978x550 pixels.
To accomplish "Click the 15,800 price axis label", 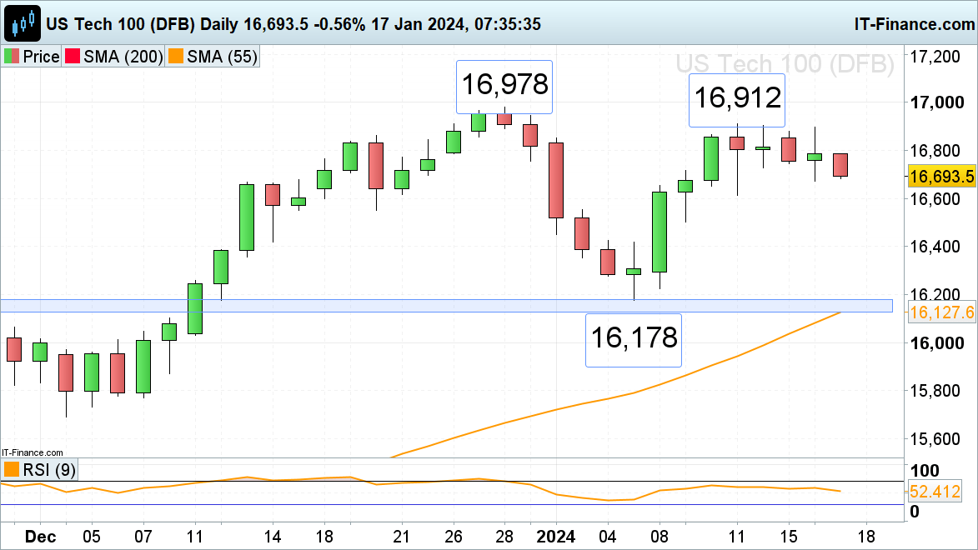I will [x=935, y=391].
